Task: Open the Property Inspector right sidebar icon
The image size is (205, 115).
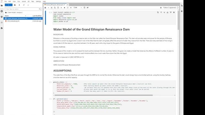Action: coord(182,6)
